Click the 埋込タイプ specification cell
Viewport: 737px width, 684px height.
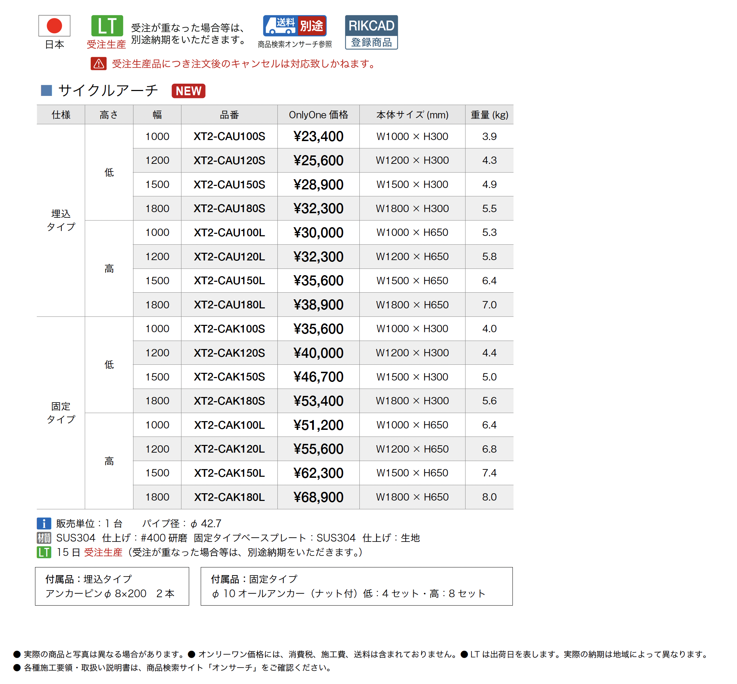61,220
